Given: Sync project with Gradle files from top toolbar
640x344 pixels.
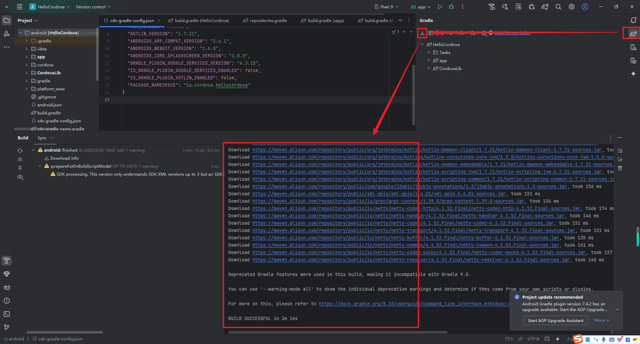Looking at the screenshot, I should tap(545, 7).
